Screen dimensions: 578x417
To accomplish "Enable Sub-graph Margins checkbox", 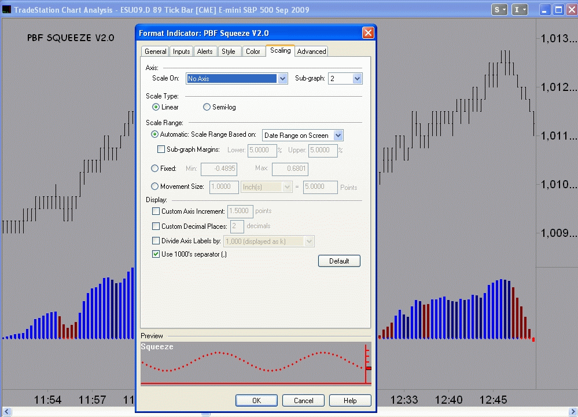I will click(161, 149).
